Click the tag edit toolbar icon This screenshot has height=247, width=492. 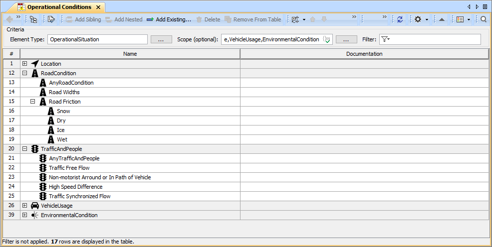pos(51,19)
